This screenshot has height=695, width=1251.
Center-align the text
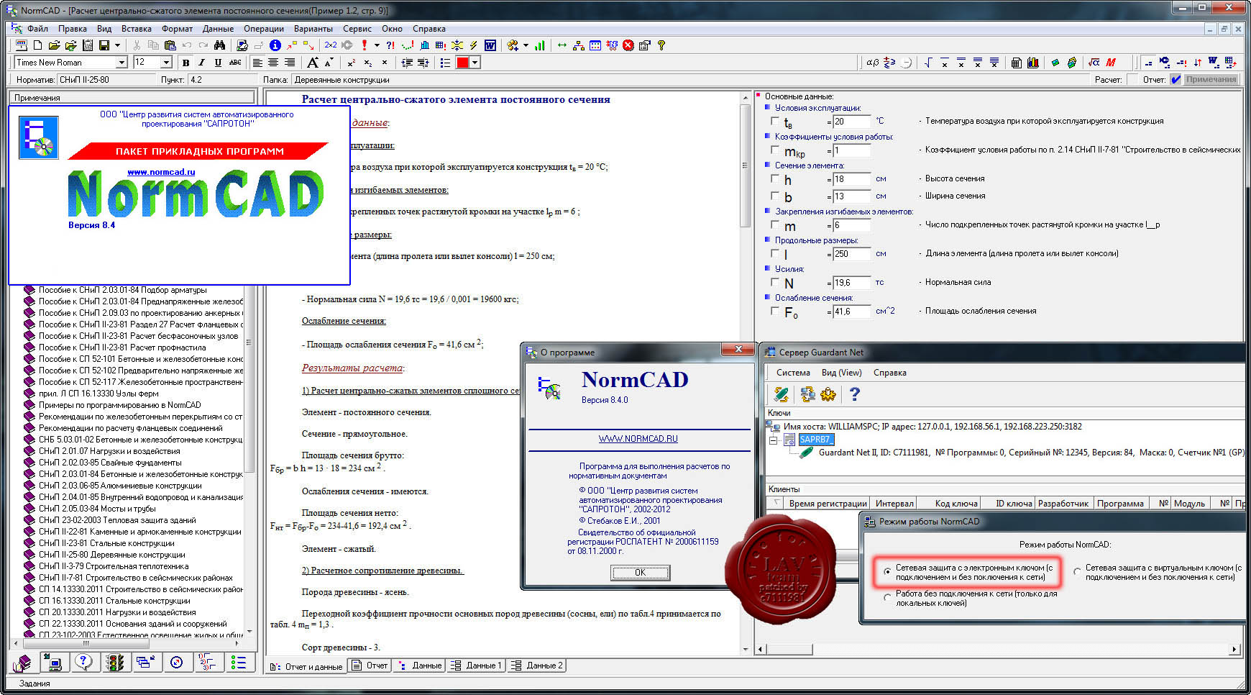[273, 63]
